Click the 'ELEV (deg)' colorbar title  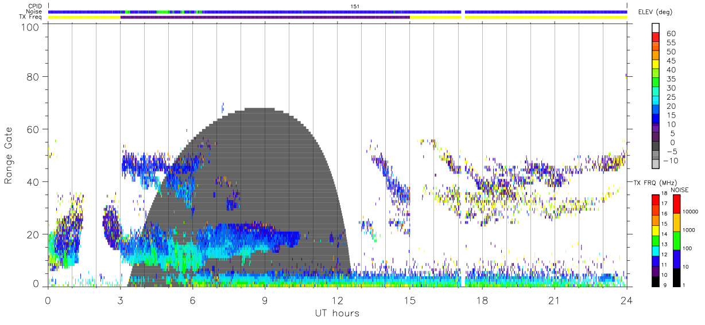pos(655,12)
